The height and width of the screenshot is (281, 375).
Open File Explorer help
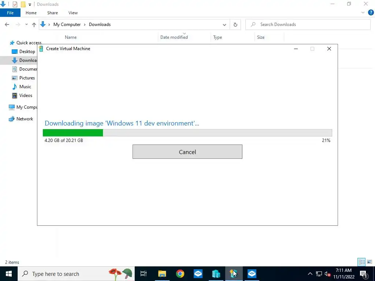[x=371, y=13]
